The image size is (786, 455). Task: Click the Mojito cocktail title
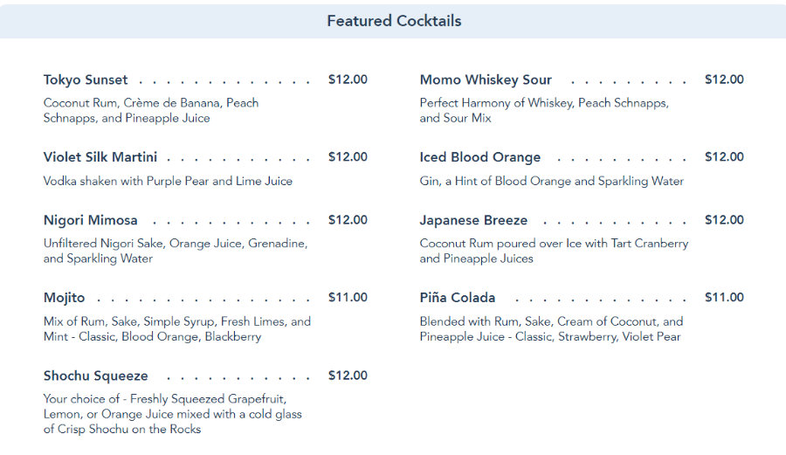(65, 298)
